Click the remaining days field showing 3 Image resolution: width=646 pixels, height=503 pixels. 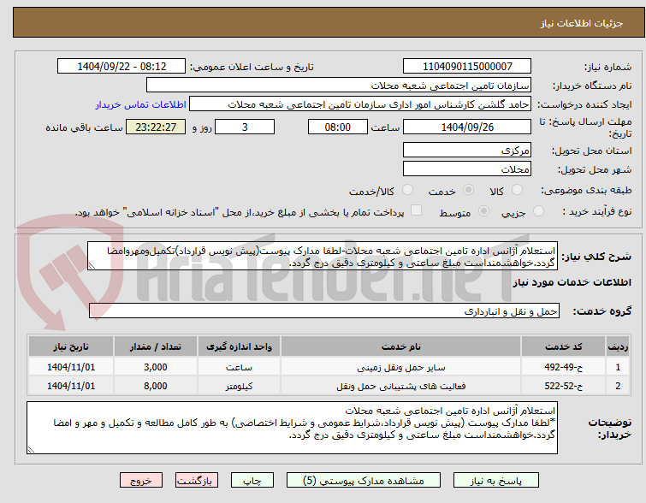[245, 127]
